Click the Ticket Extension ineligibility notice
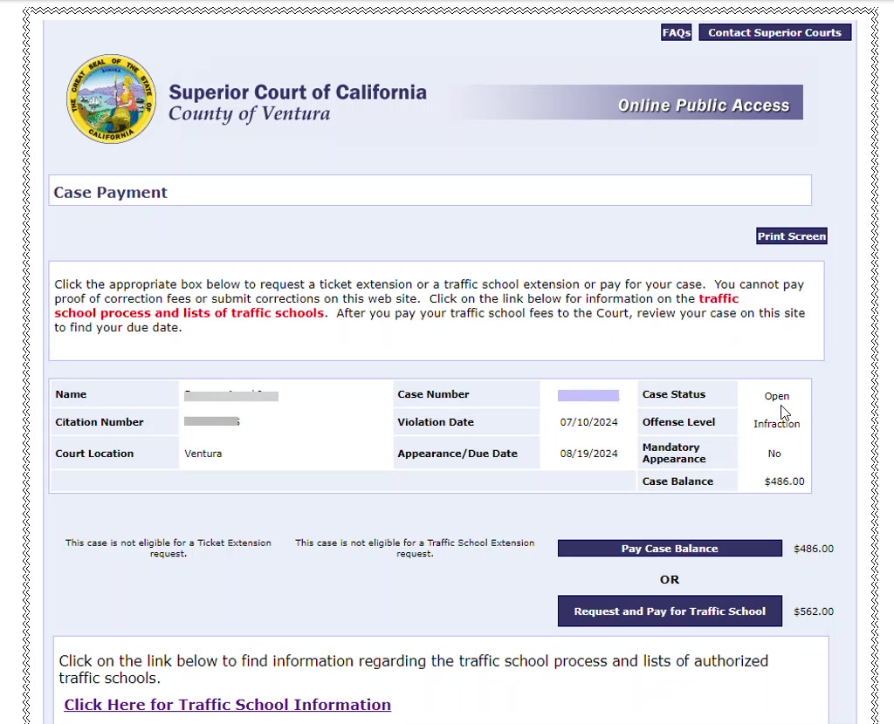 click(x=168, y=548)
